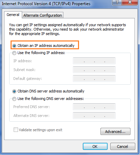Open the Advanced settings button
The width and height of the screenshot is (140, 155).
click(115, 132)
